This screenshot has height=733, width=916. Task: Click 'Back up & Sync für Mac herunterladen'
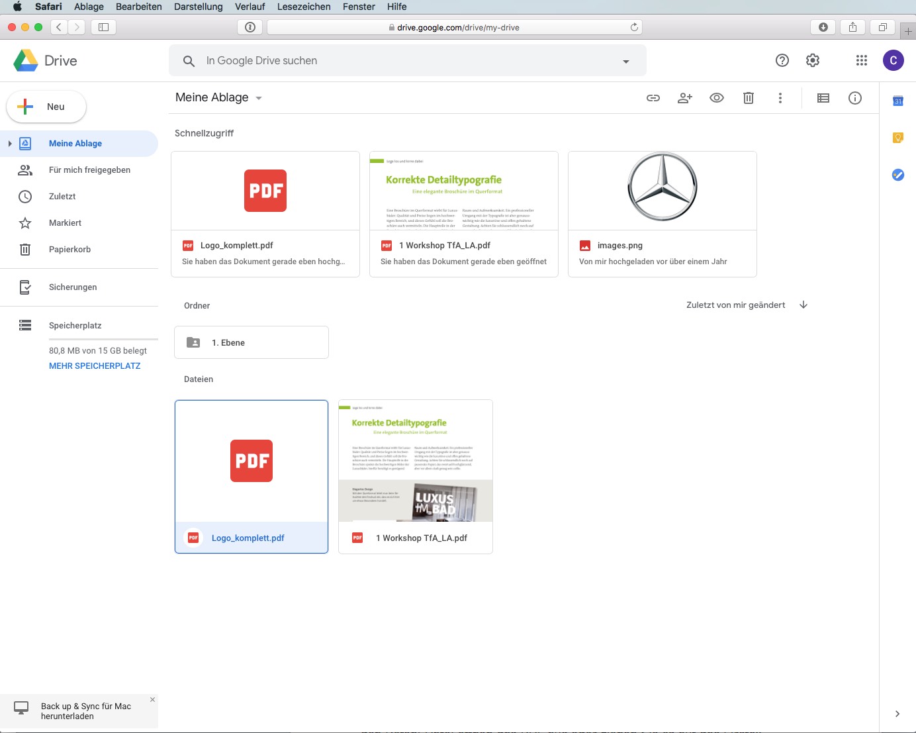click(86, 711)
